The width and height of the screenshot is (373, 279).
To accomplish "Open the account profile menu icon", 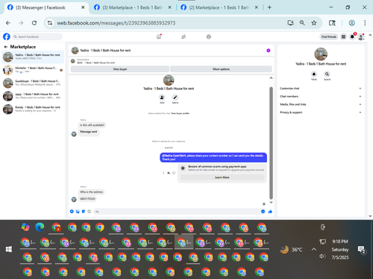I will [x=361, y=37].
